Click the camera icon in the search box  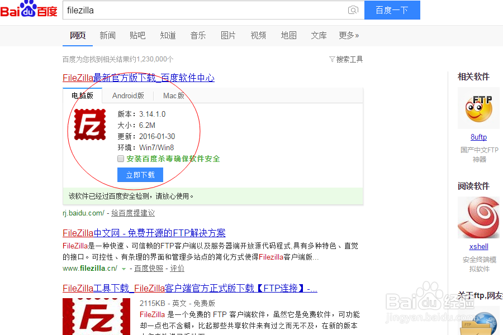[x=353, y=9]
